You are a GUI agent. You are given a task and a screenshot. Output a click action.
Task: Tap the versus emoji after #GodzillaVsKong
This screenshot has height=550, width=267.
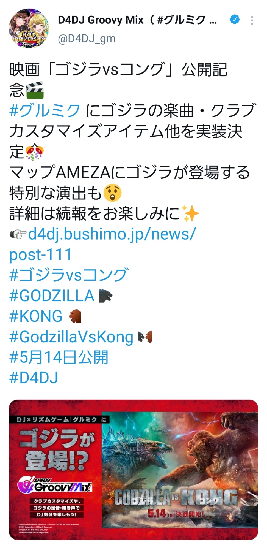[x=145, y=337]
